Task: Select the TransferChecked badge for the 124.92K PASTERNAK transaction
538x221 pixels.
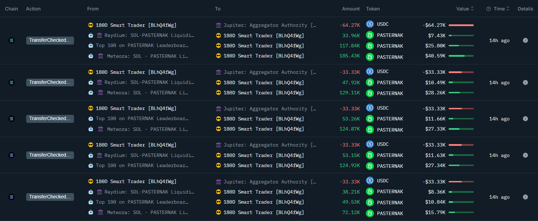Action: [50, 155]
